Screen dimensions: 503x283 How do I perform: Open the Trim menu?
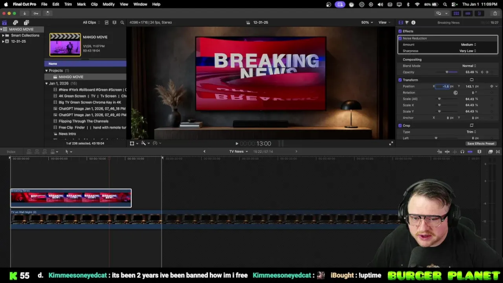pyautogui.click(x=68, y=4)
